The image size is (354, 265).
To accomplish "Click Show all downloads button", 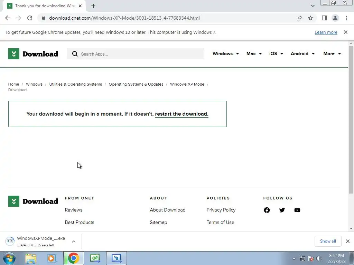I will click(x=328, y=241).
